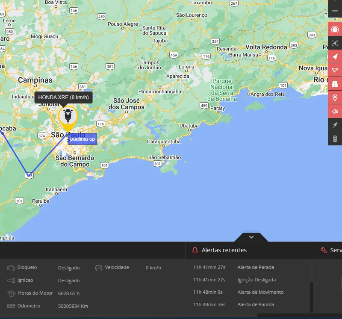Select the HONDA XRE motorcycle marker
This screenshot has height=319, width=342.
pos(68,118)
